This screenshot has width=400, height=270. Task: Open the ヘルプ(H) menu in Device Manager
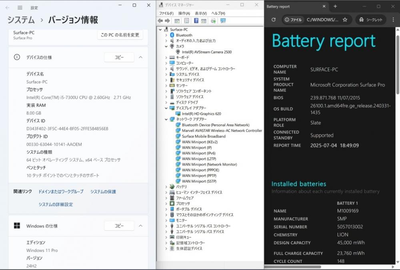click(x=218, y=13)
